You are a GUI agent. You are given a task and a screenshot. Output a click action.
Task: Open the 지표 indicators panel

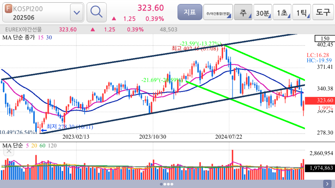click(x=190, y=12)
